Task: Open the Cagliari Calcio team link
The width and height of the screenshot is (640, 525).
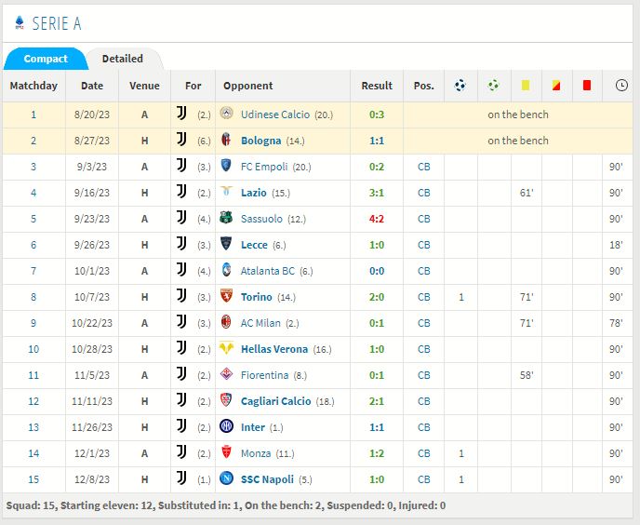Action: click(x=275, y=401)
